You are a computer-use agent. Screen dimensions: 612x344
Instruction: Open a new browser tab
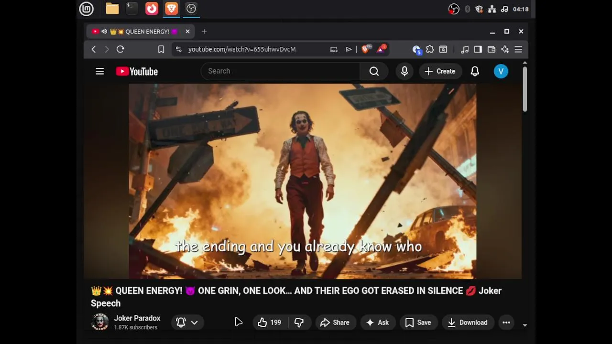pyautogui.click(x=204, y=32)
